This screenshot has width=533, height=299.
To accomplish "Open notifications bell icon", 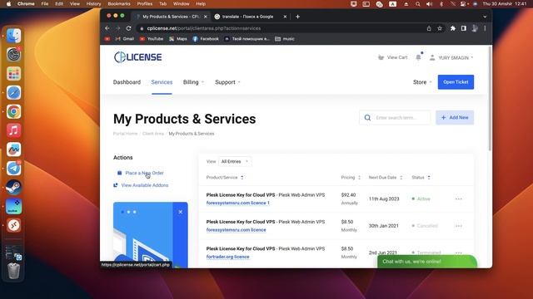I will point(418,57).
